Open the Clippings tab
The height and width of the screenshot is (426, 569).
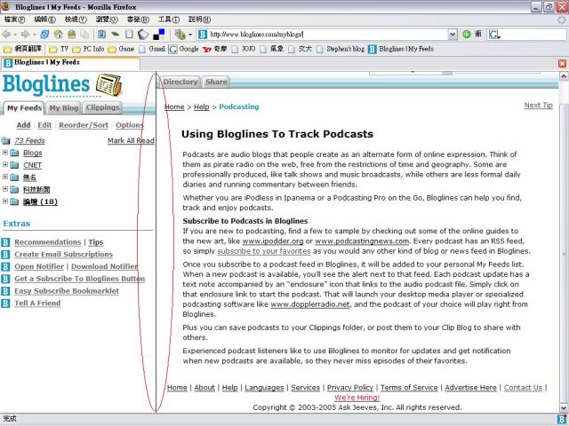click(x=103, y=108)
